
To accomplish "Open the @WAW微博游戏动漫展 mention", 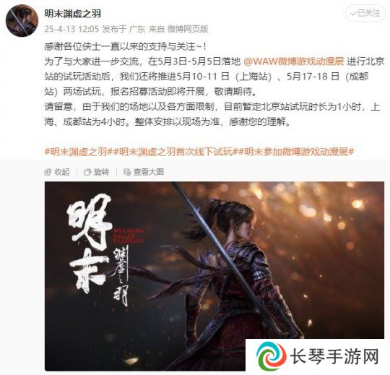I will (x=293, y=61).
